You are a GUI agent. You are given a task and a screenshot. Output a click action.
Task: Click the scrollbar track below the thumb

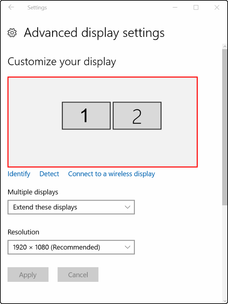(x=225, y=252)
